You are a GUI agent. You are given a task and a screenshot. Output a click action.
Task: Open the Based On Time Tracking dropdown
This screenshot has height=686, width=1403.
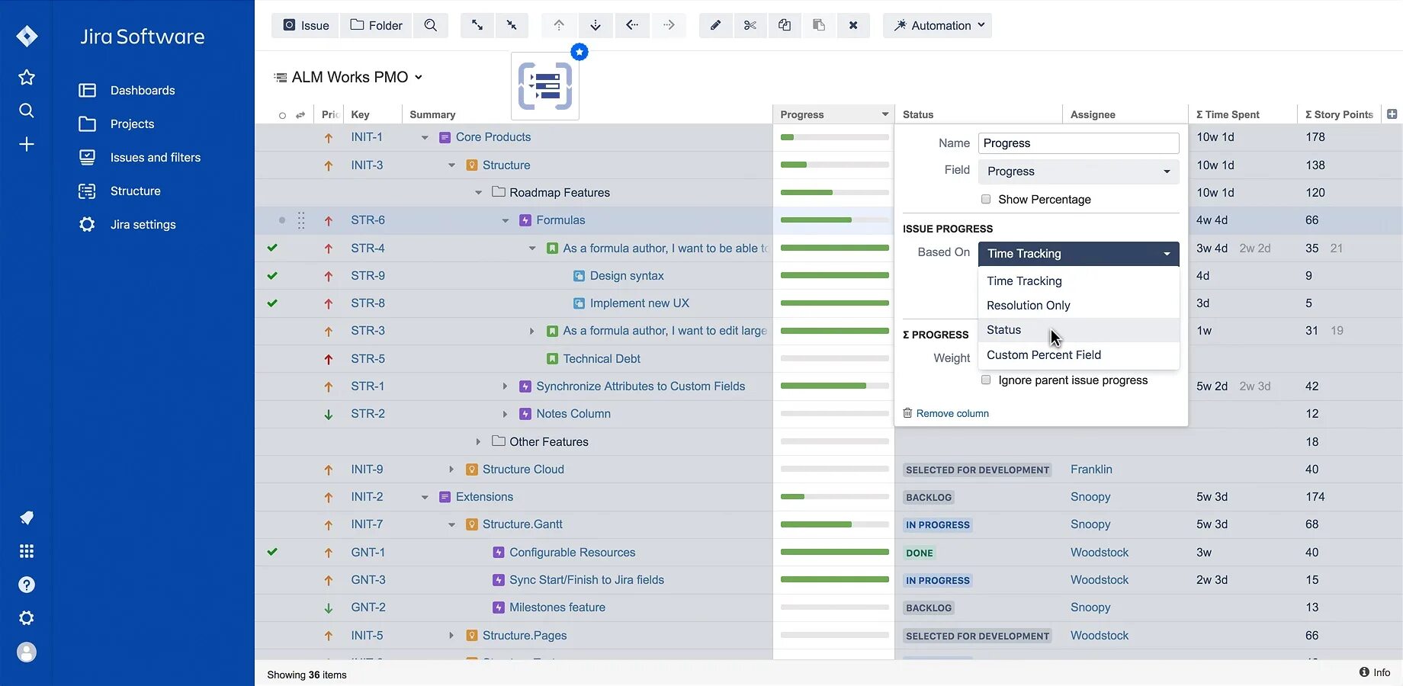(x=1078, y=254)
